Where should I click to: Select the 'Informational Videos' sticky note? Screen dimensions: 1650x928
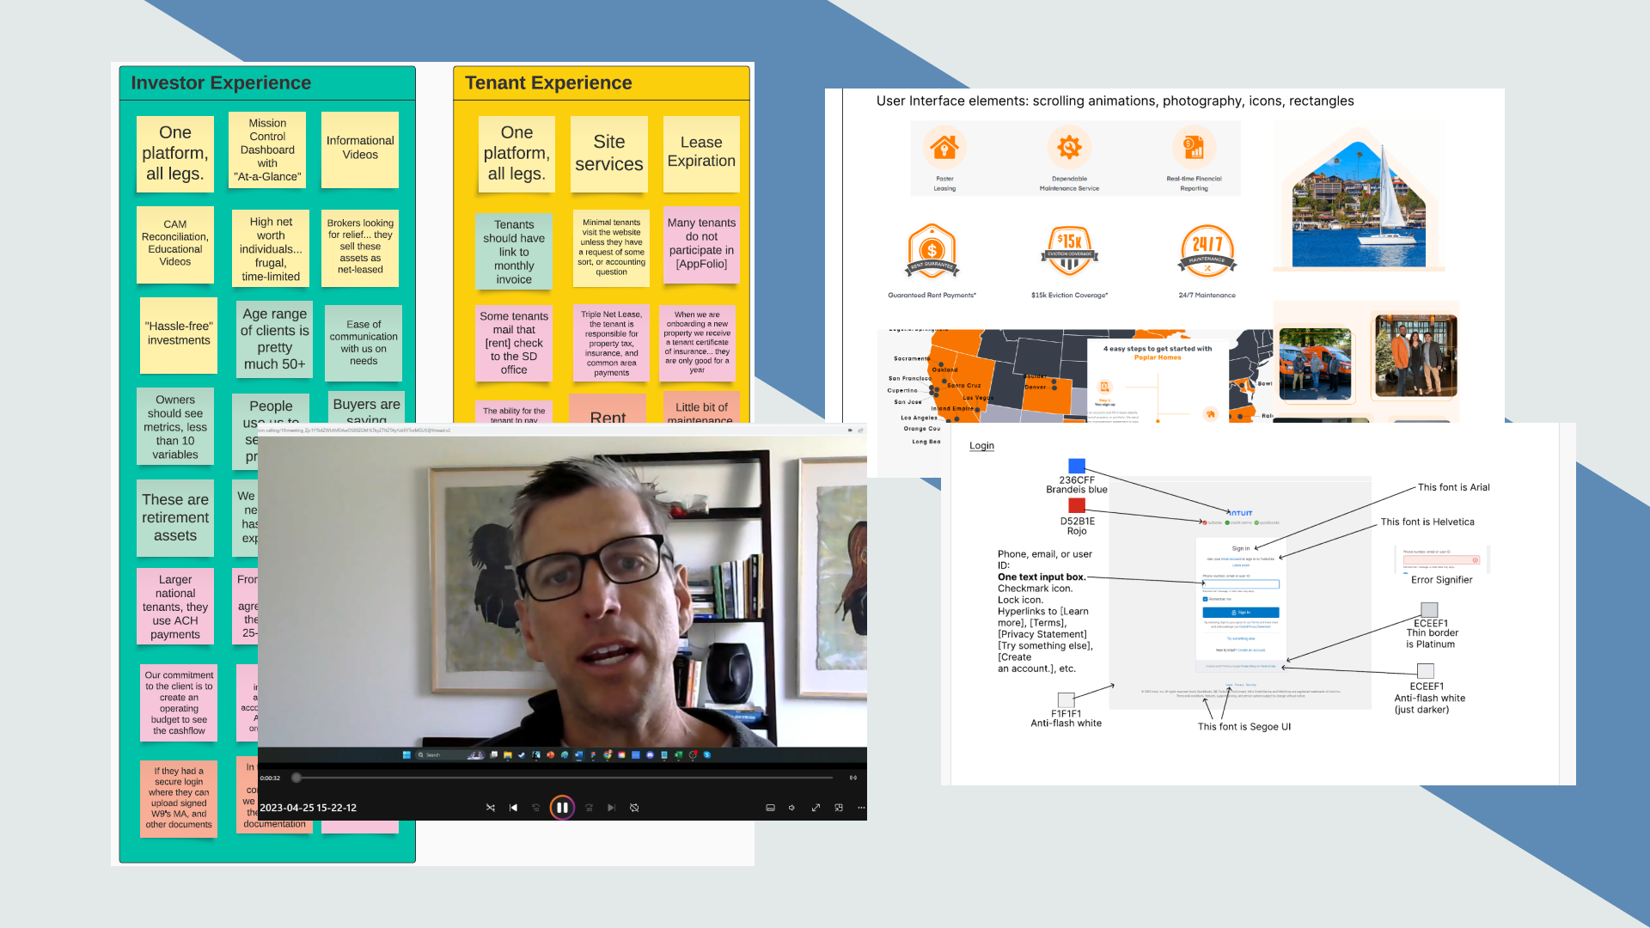[x=360, y=150]
